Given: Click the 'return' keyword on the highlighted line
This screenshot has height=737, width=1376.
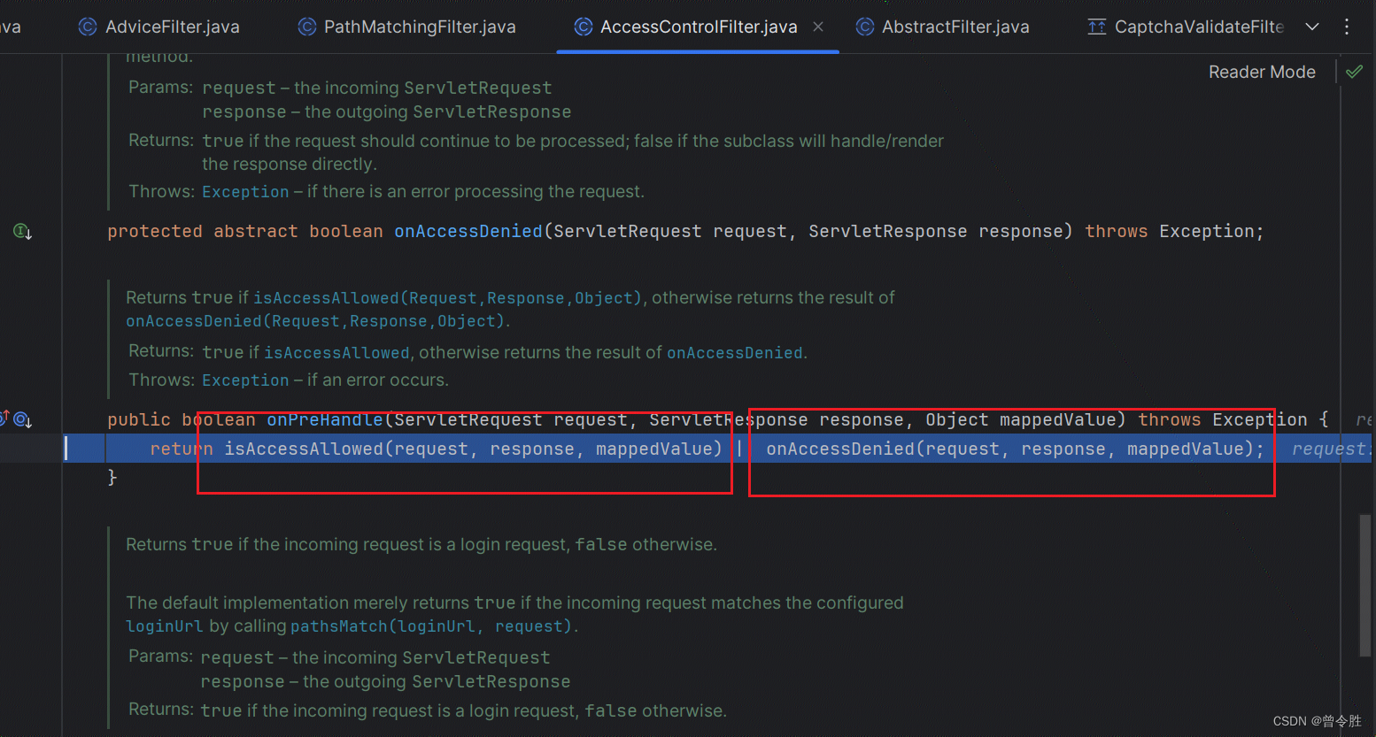Looking at the screenshot, I should (182, 449).
